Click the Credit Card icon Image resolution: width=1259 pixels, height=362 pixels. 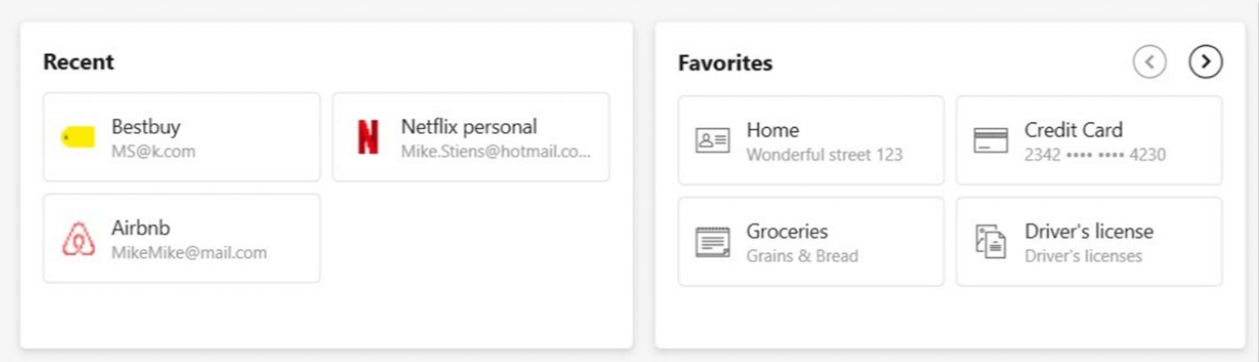[990, 141]
